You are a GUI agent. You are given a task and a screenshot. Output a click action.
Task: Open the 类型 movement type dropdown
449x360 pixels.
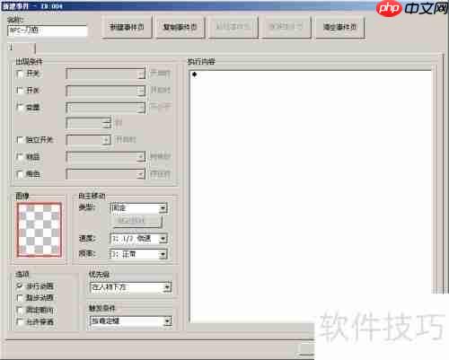click(x=138, y=208)
